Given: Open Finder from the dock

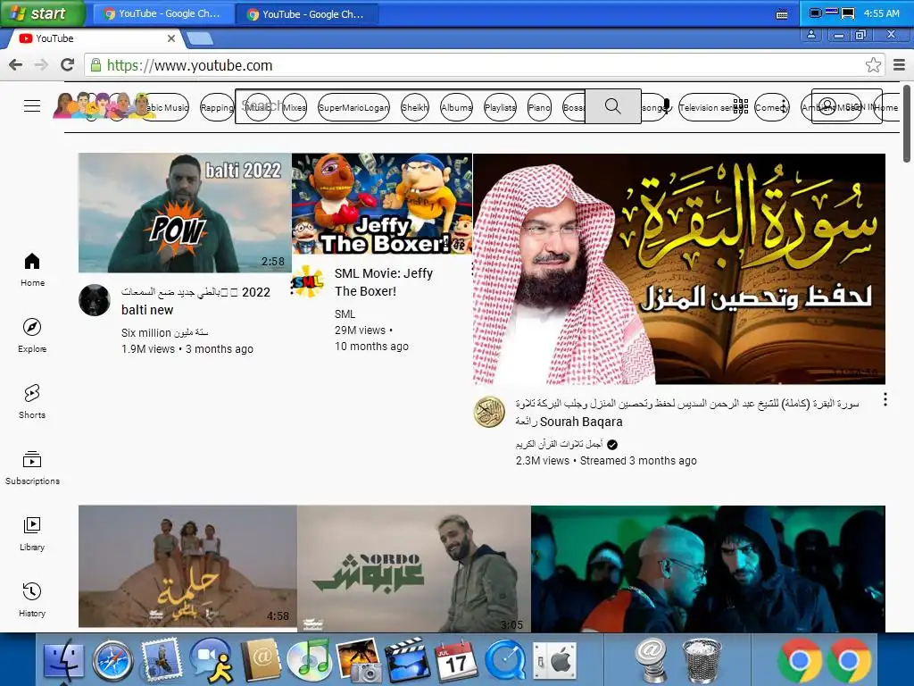Looking at the screenshot, I should click(x=63, y=660).
